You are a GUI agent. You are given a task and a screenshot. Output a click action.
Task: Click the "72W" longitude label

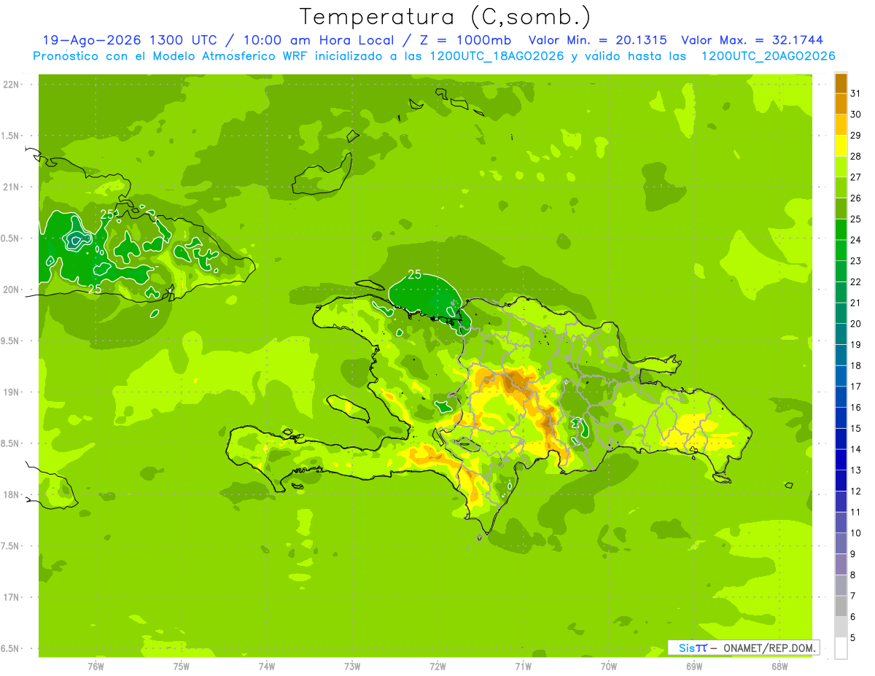click(437, 667)
